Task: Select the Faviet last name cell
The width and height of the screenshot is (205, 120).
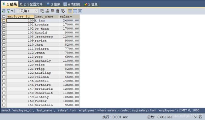Action: 47,41
